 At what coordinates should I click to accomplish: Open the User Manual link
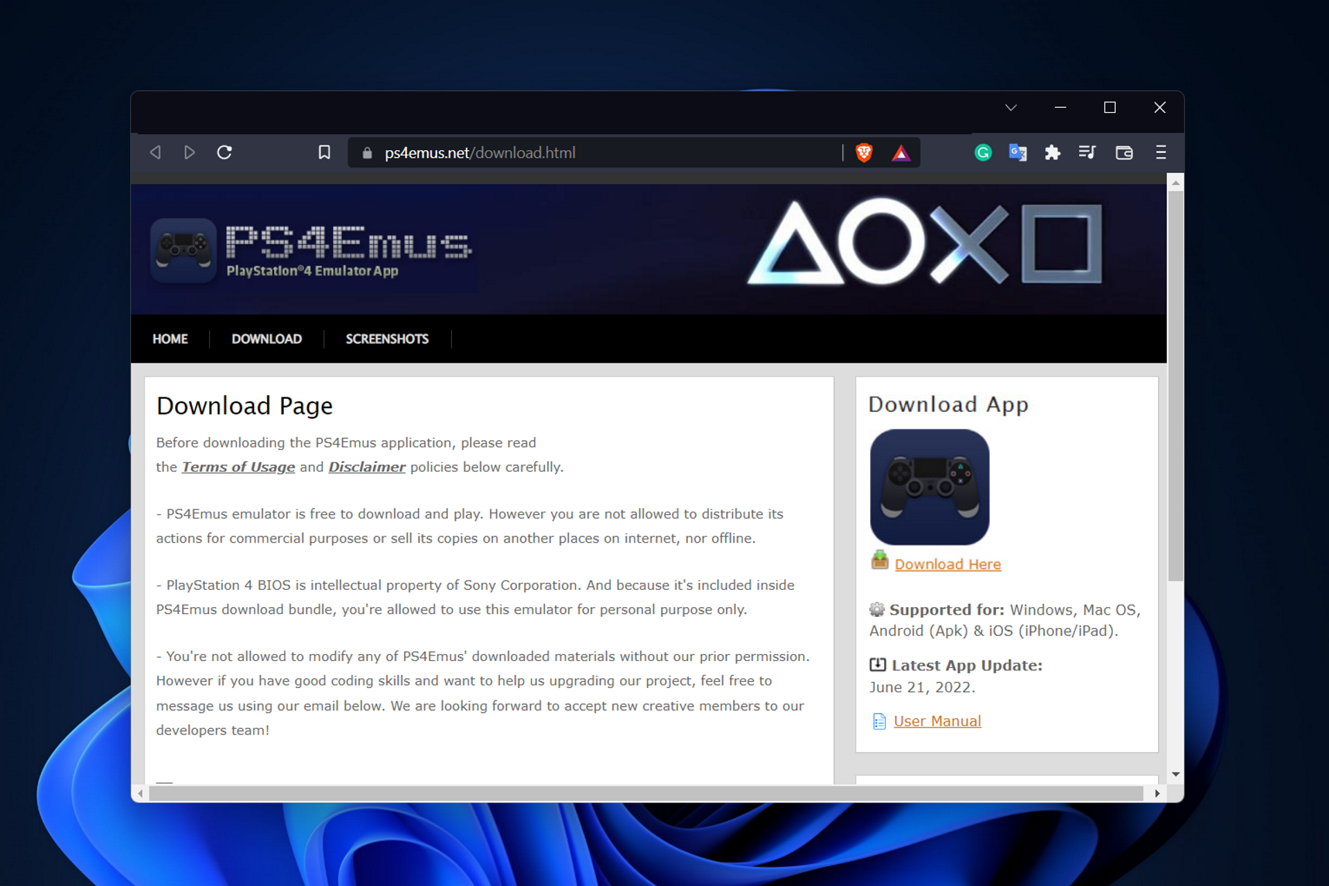click(937, 721)
